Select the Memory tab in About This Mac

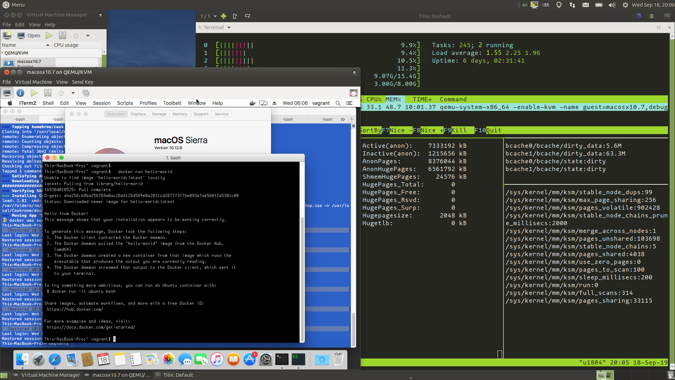point(180,114)
